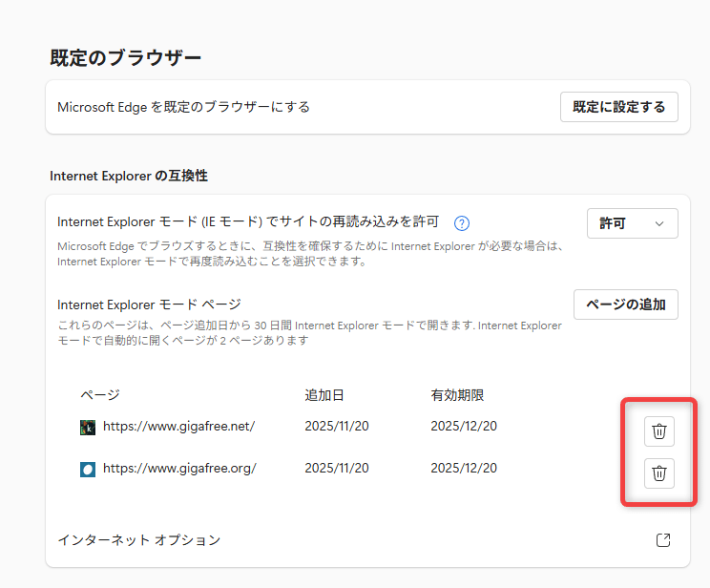Click the ページの追加 button
This screenshot has height=588, width=710.
625,304
